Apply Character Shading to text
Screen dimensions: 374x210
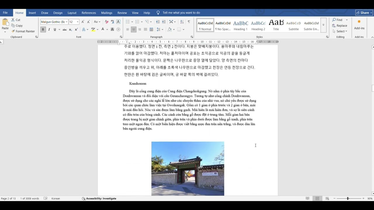point(112,29)
